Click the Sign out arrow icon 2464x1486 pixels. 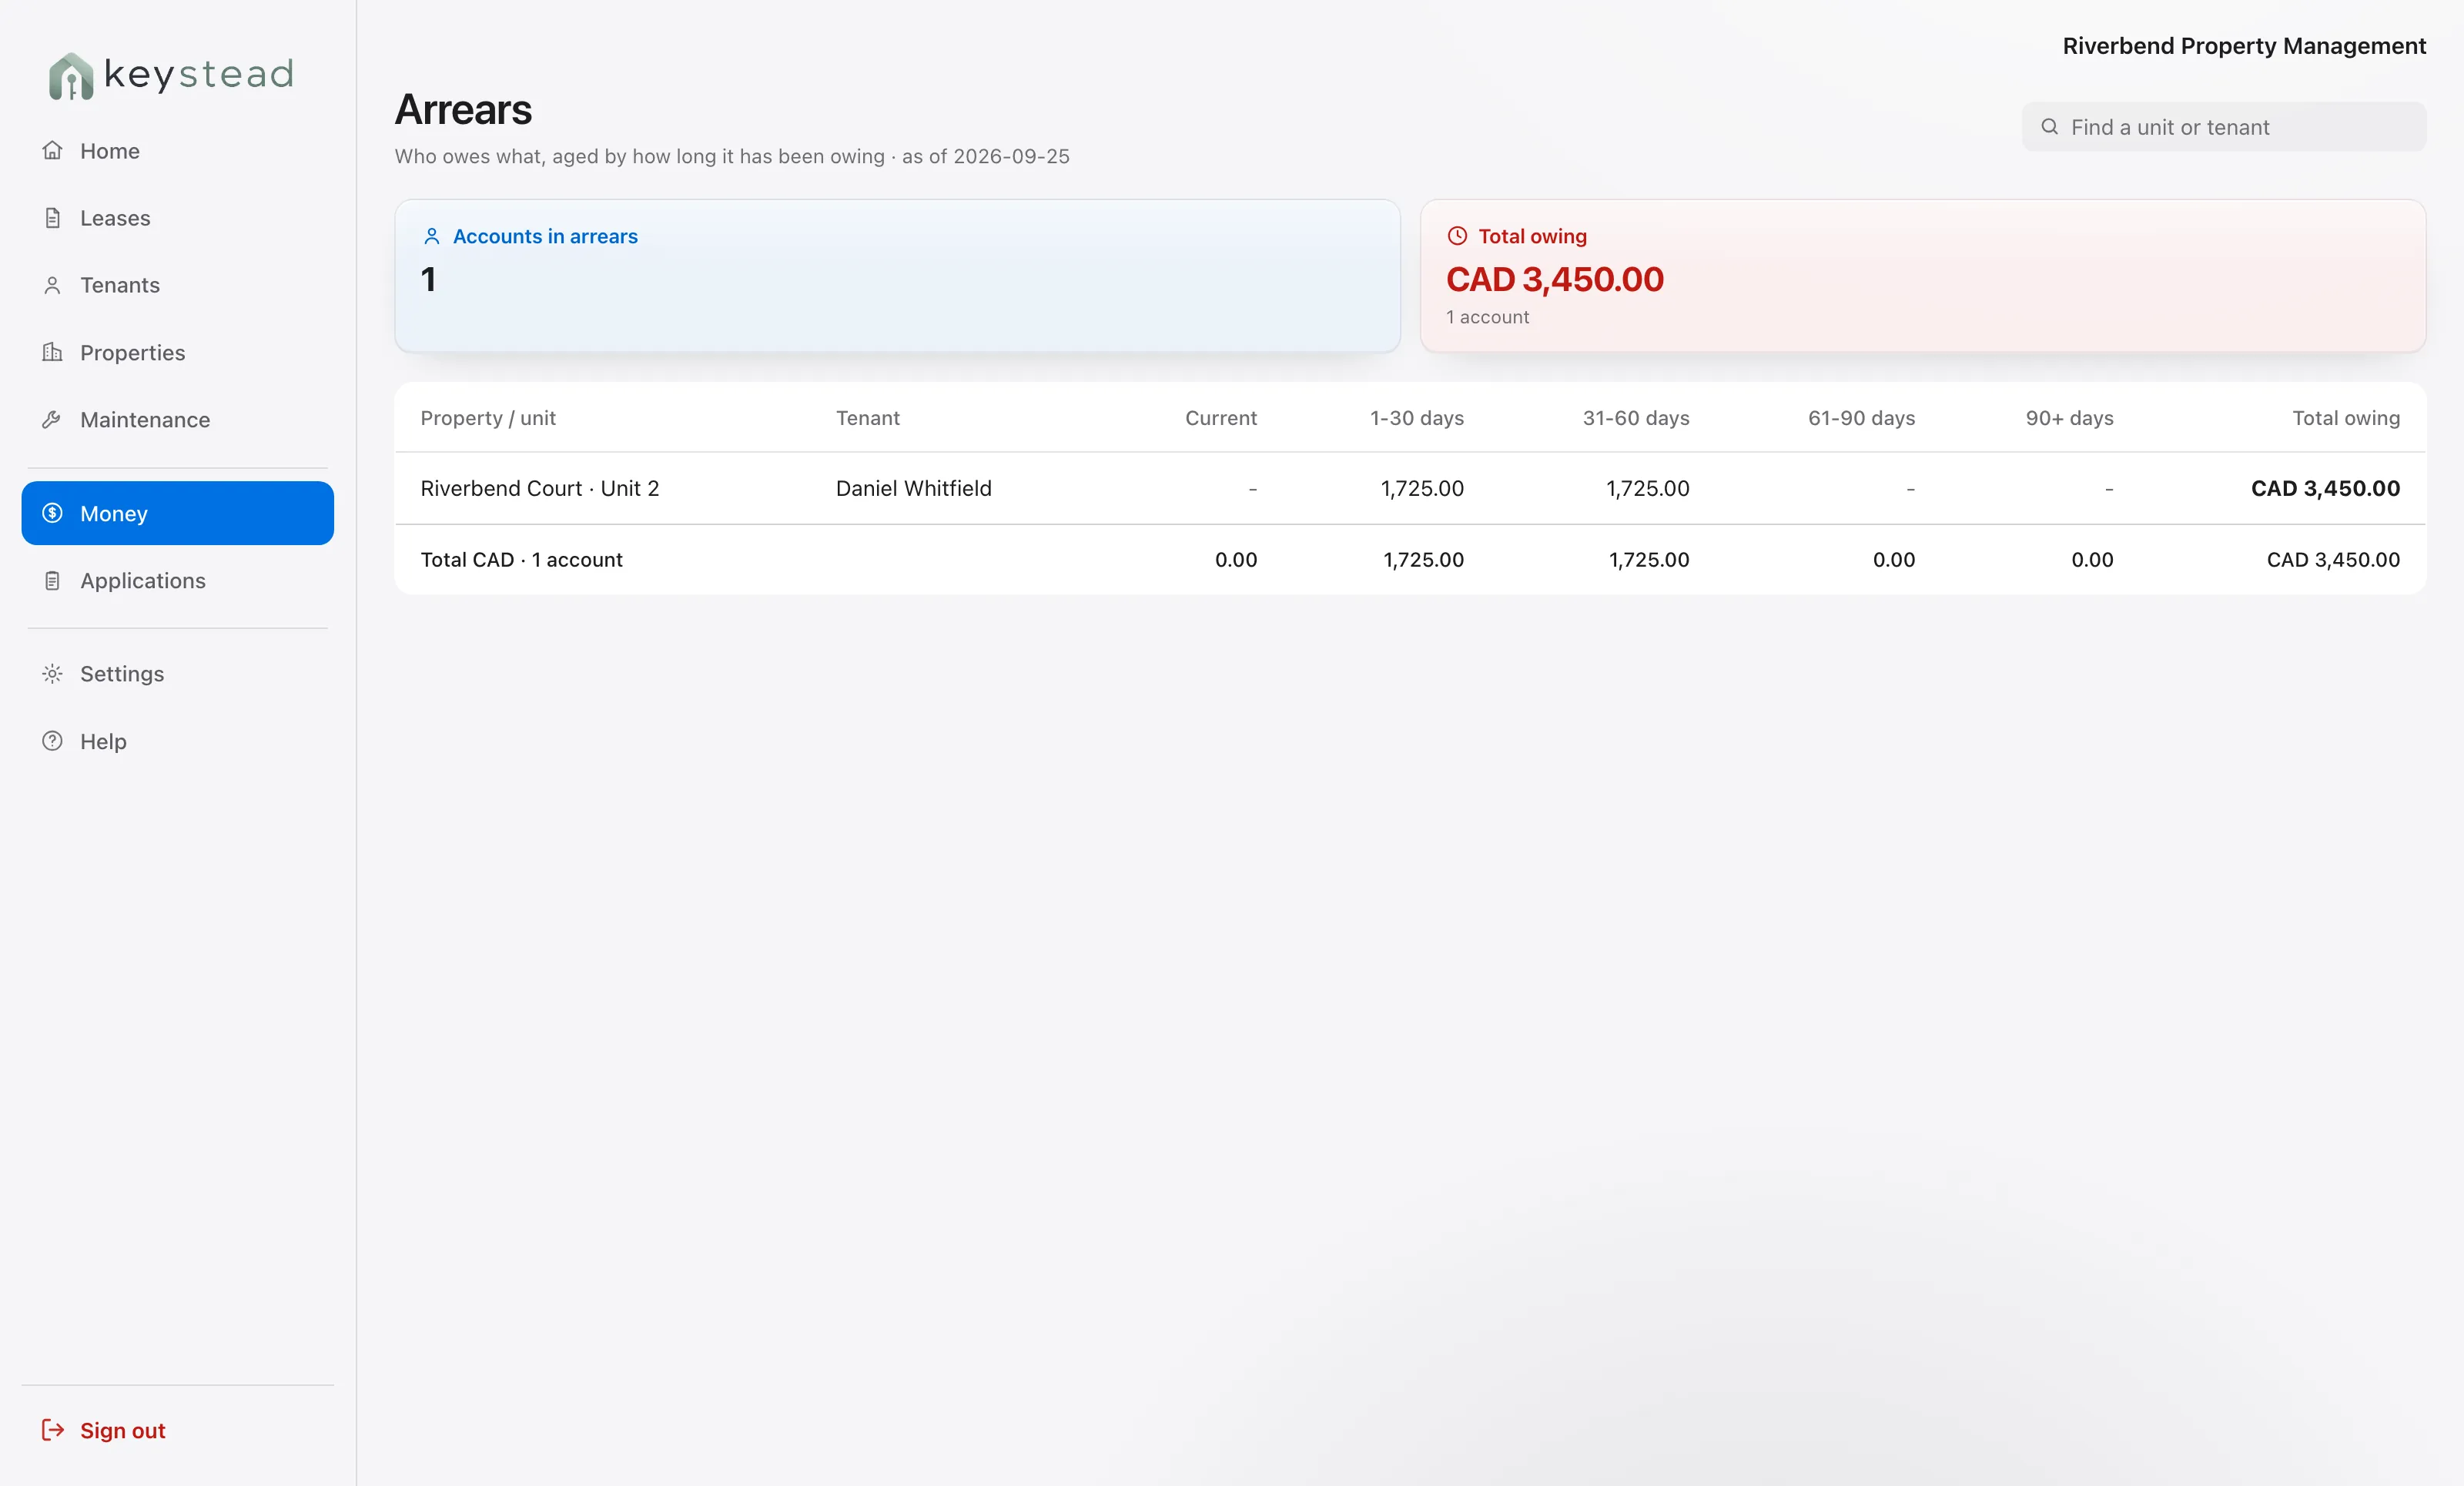tap(52, 1430)
